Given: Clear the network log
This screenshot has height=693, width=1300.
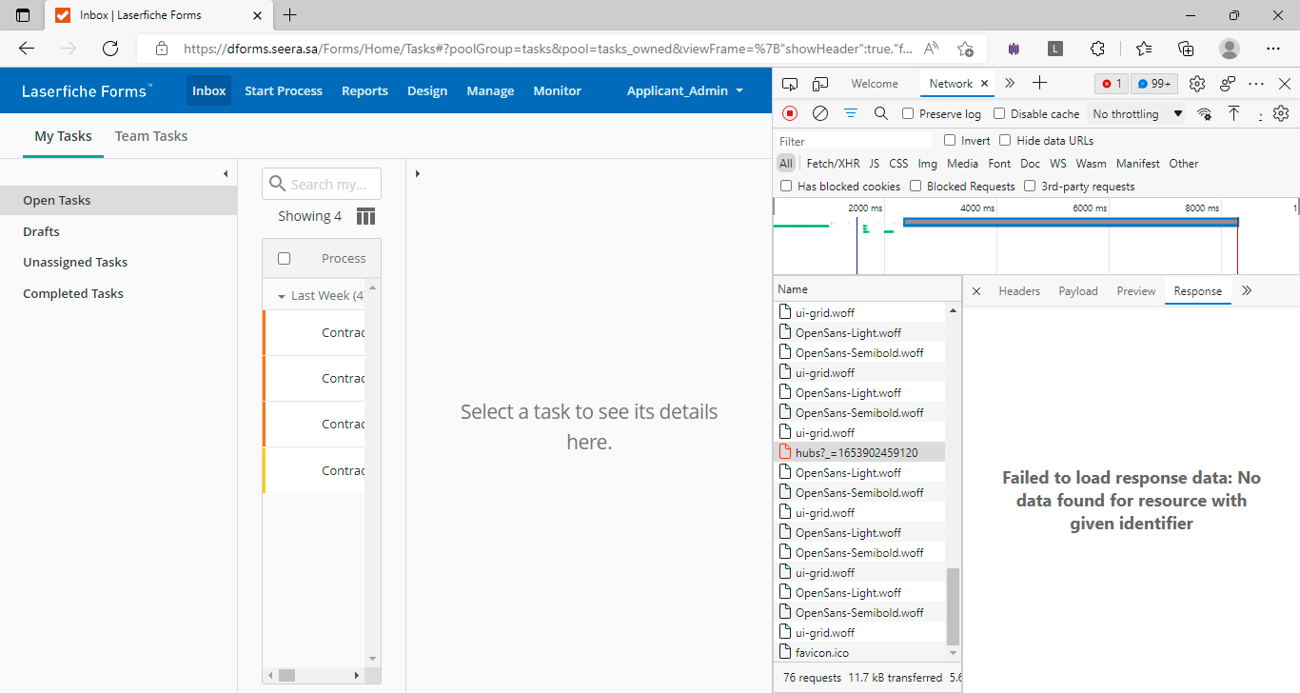Looking at the screenshot, I should 819,113.
